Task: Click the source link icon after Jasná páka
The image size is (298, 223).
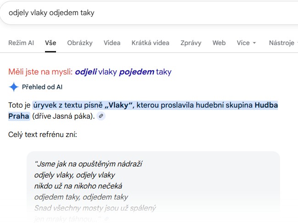Action: coord(101,116)
